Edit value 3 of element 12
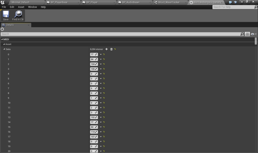 [94, 112]
